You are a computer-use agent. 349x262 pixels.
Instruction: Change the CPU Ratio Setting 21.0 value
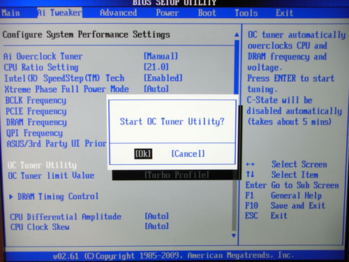click(x=156, y=67)
